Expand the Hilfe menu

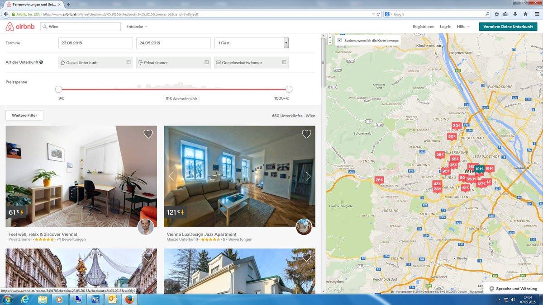tap(463, 27)
